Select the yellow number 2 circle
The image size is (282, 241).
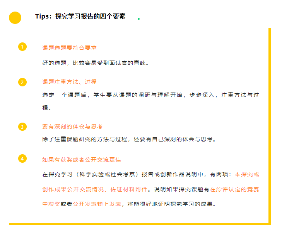click(x=22, y=82)
